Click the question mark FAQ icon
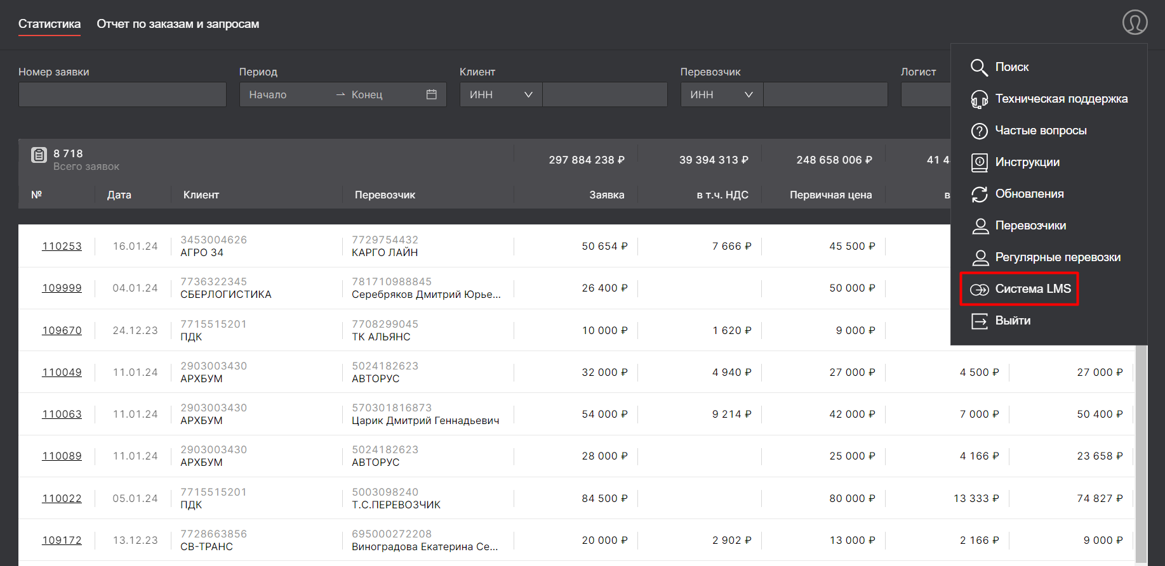1165x566 pixels. point(979,131)
